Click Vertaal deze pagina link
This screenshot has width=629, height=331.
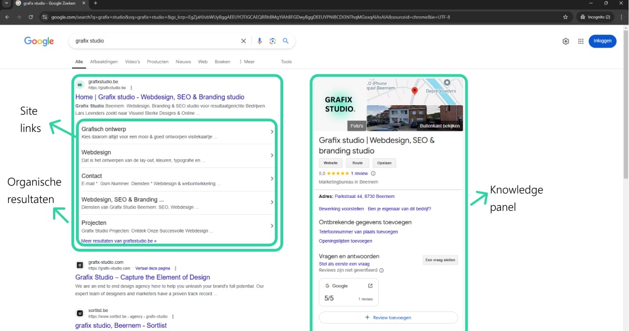[x=153, y=268]
